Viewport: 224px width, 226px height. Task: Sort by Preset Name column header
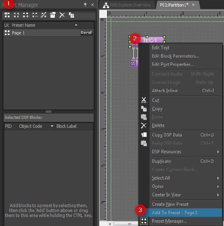45,25
